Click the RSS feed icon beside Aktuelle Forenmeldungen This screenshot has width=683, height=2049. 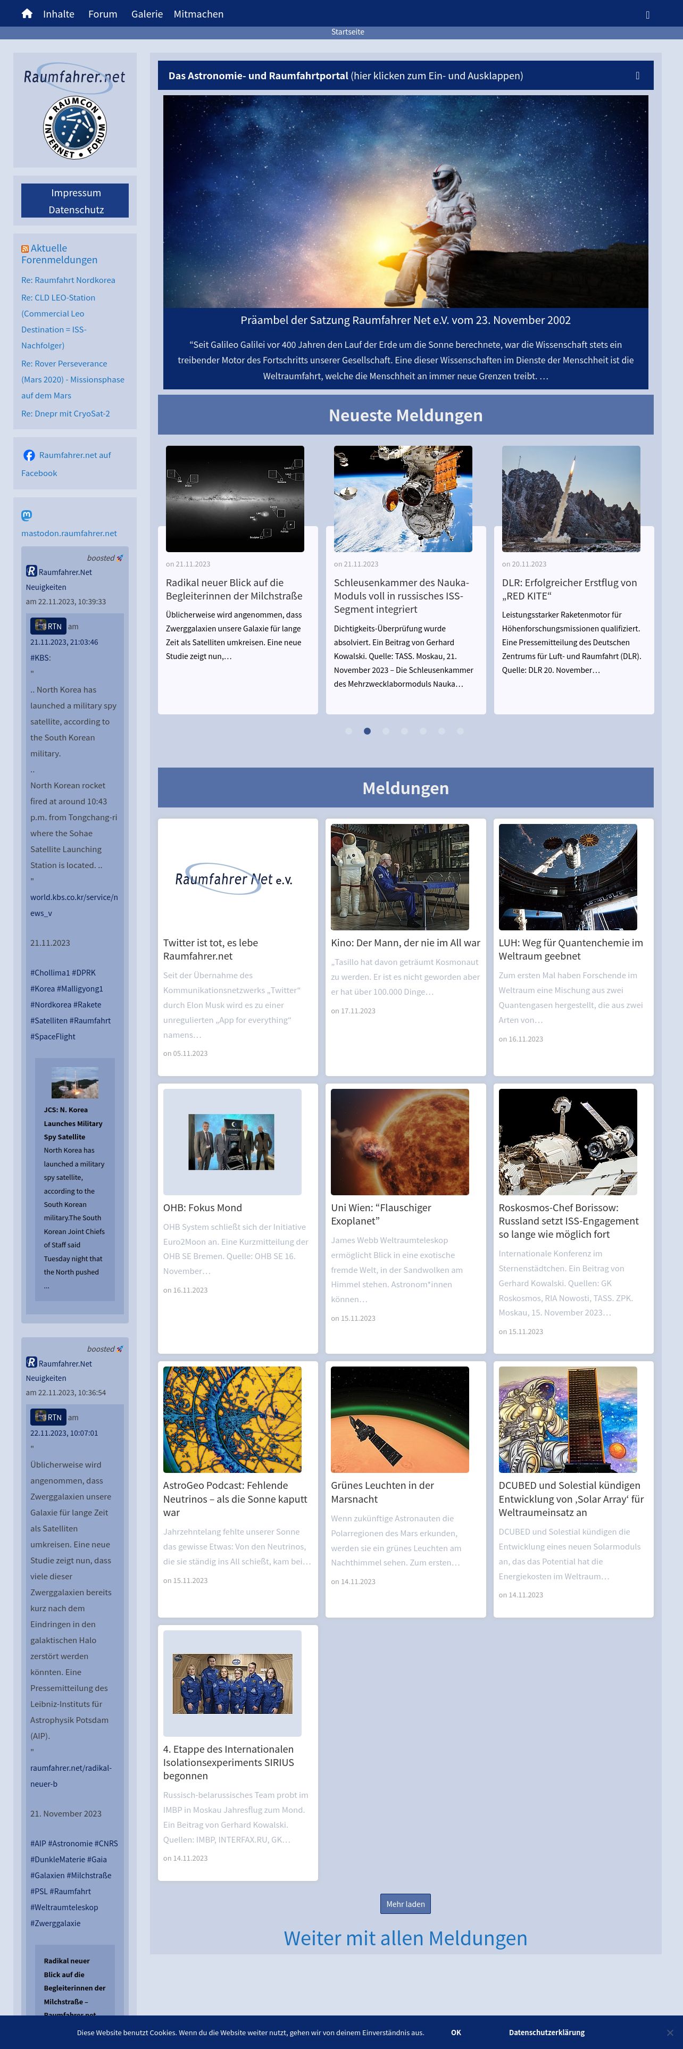[24, 249]
